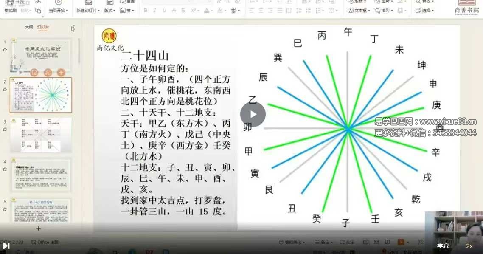Change the 2x playback speed

click(469, 246)
